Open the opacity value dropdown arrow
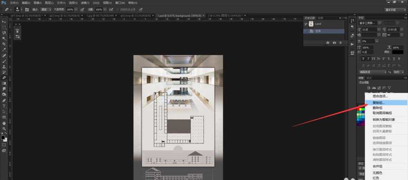The image size is (408, 180). [x=76, y=9]
